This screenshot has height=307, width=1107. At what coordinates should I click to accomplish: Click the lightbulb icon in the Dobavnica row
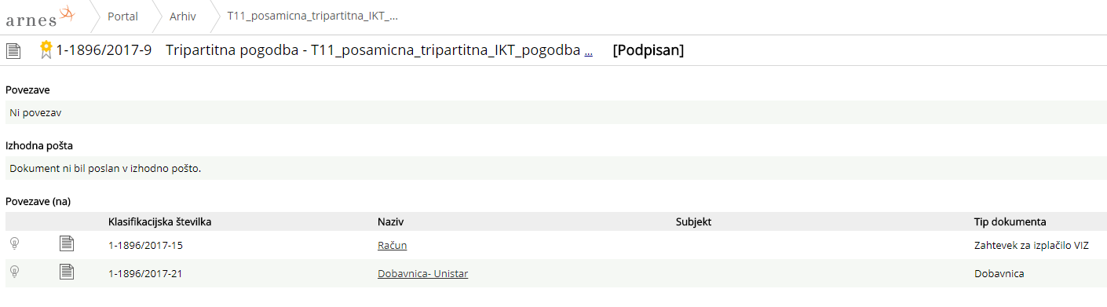click(14, 272)
